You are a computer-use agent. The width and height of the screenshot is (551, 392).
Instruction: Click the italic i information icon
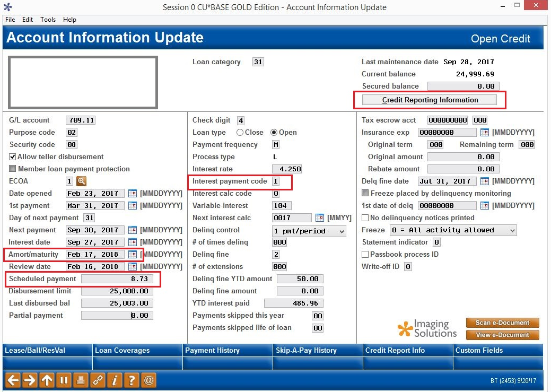point(114,380)
